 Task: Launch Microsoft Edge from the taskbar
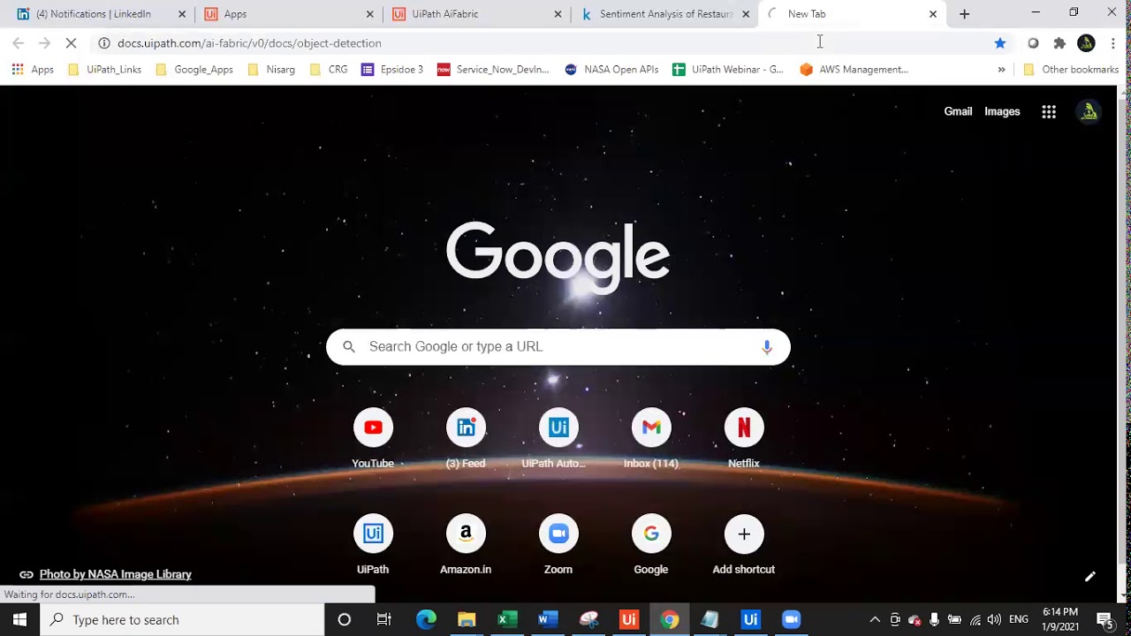pyautogui.click(x=426, y=619)
